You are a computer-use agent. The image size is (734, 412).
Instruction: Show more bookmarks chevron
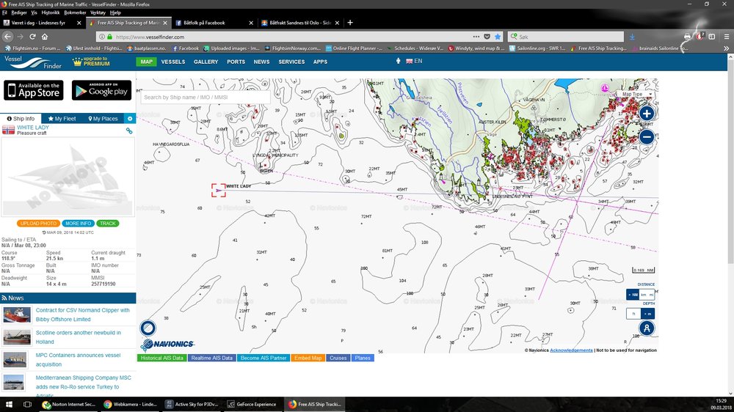pos(726,48)
